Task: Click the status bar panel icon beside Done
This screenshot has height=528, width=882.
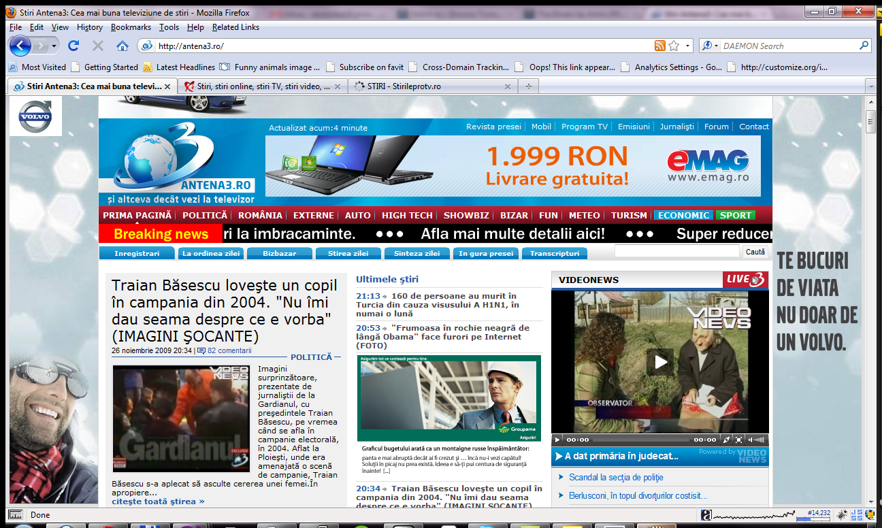Action: [x=15, y=515]
